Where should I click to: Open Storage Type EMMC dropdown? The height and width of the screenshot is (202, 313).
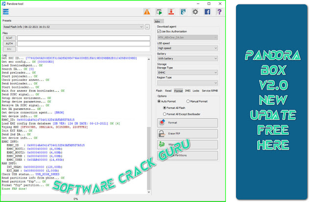click(188, 73)
